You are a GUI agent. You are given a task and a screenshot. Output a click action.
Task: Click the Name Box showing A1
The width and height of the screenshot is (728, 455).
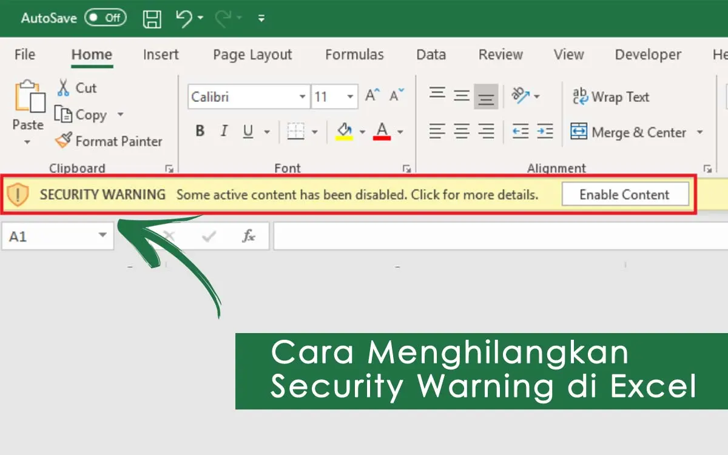[x=49, y=236]
